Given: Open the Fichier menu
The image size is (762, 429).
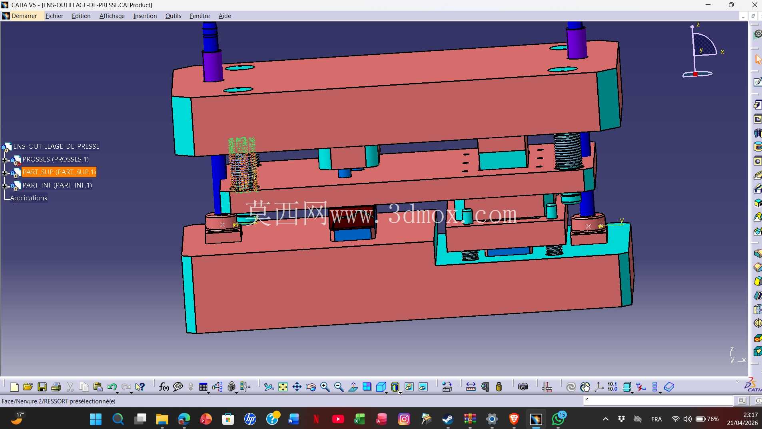Looking at the screenshot, I should 54,16.
